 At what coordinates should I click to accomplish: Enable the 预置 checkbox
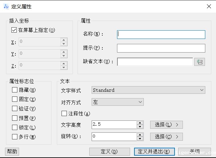15,118
